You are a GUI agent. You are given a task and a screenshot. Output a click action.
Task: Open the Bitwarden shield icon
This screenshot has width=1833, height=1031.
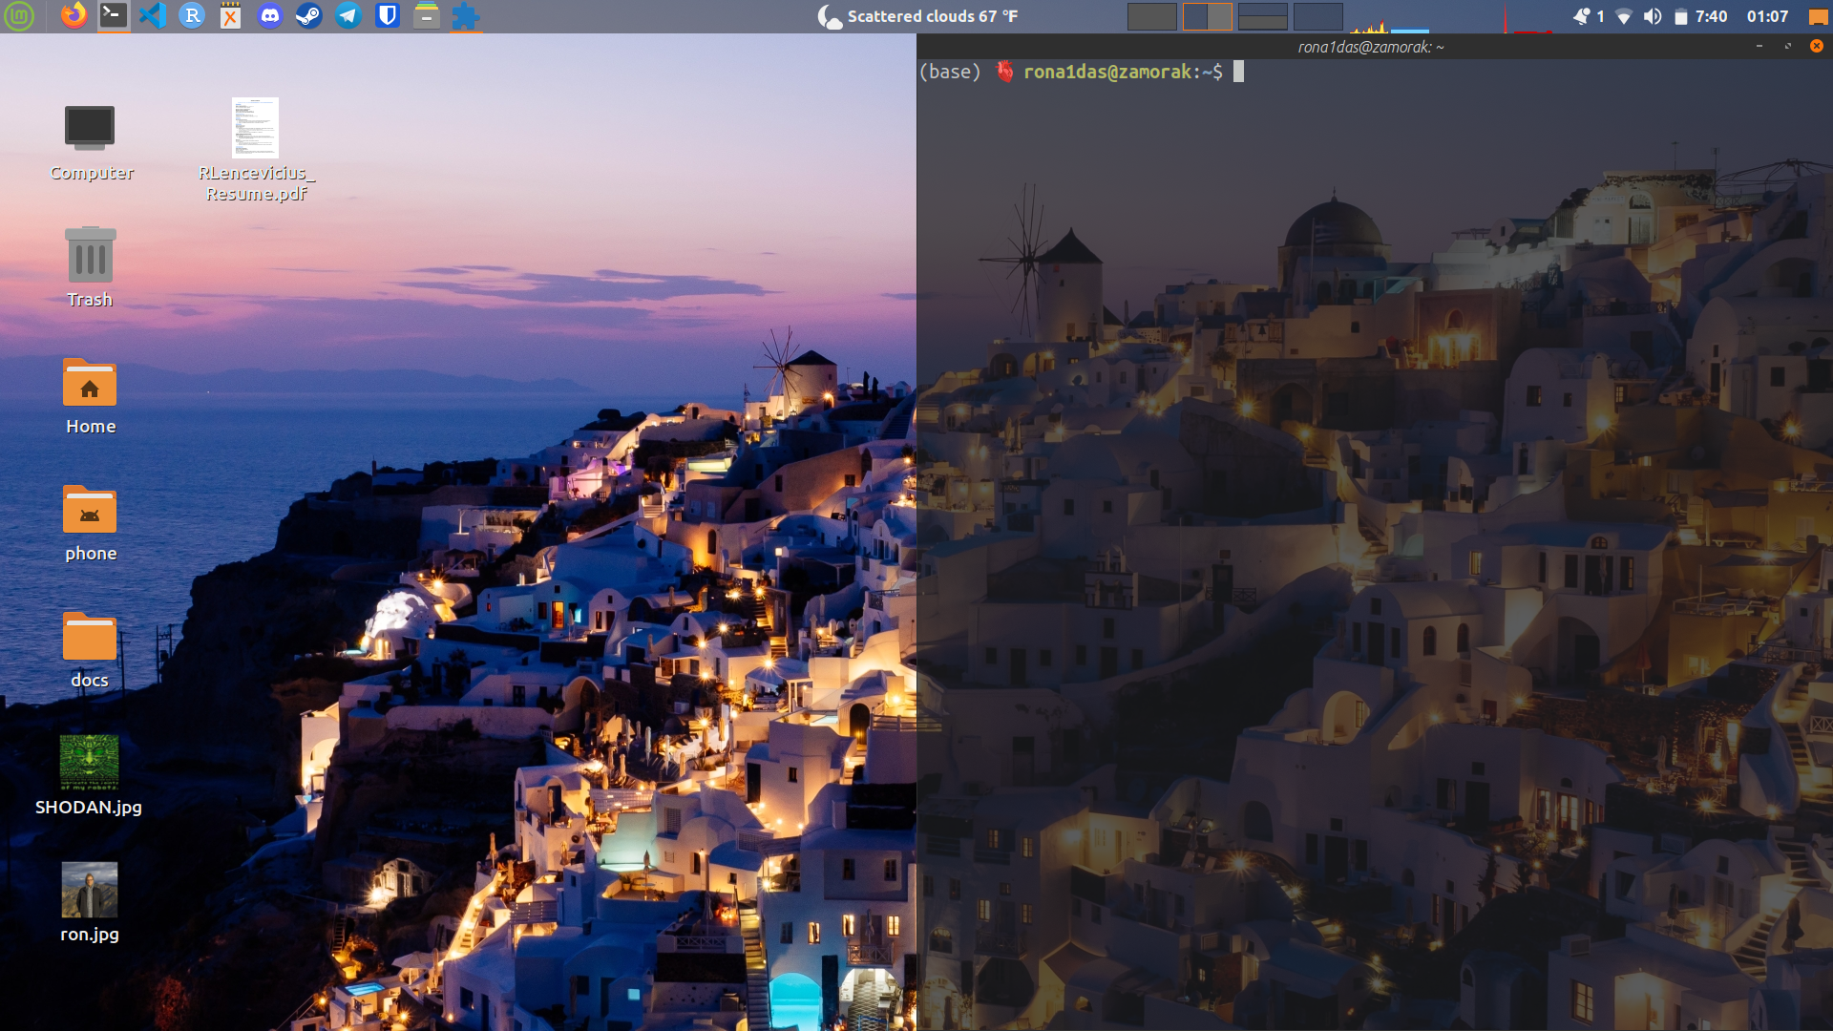pyautogui.click(x=387, y=16)
